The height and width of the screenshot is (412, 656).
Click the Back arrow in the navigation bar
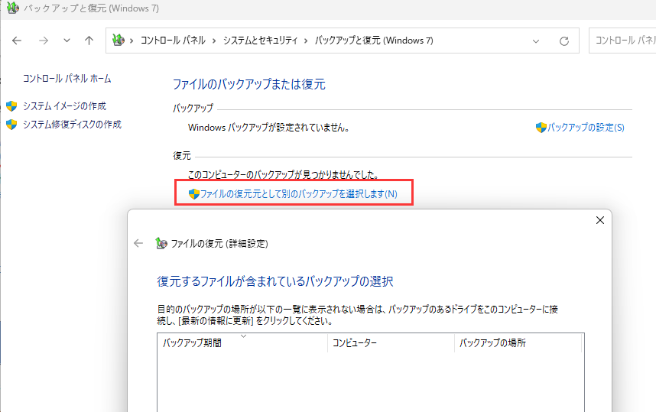coord(17,41)
